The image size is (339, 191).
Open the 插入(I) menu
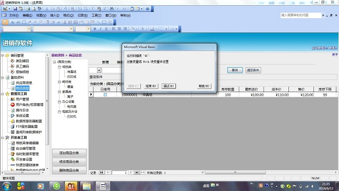55,15
